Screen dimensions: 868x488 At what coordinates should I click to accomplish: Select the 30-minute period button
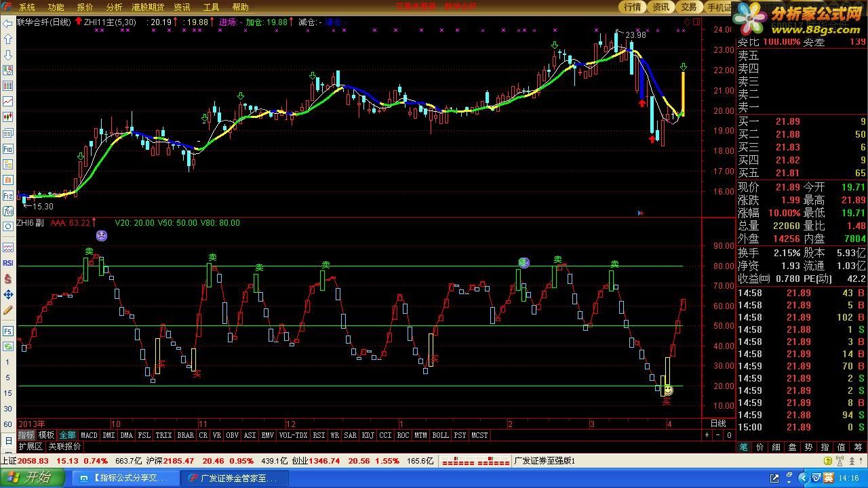(7, 409)
